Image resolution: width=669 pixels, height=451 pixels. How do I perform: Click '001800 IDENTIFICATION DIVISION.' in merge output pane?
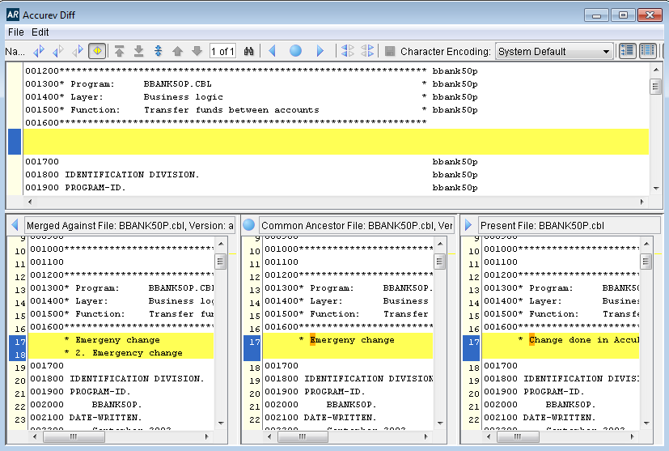click(112, 175)
